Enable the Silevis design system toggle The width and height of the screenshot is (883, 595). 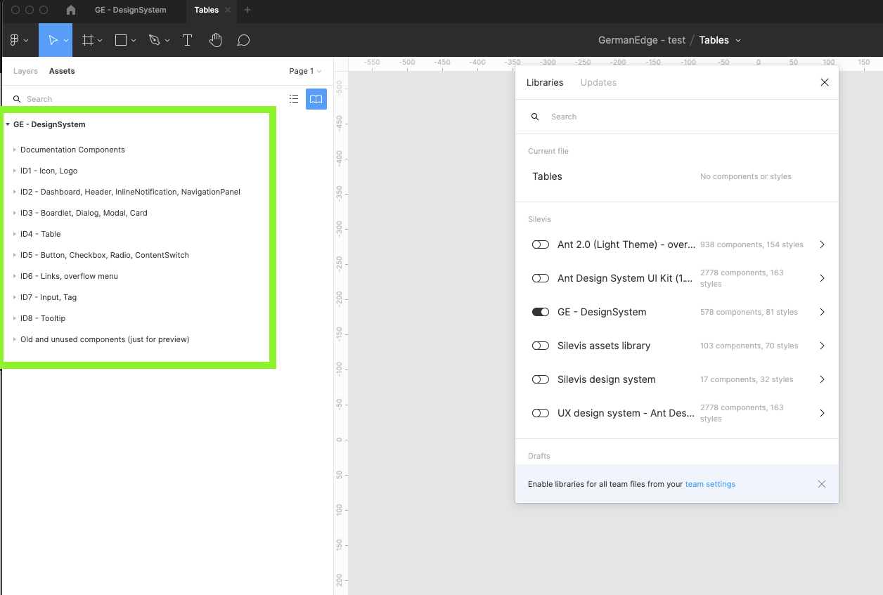pos(540,379)
